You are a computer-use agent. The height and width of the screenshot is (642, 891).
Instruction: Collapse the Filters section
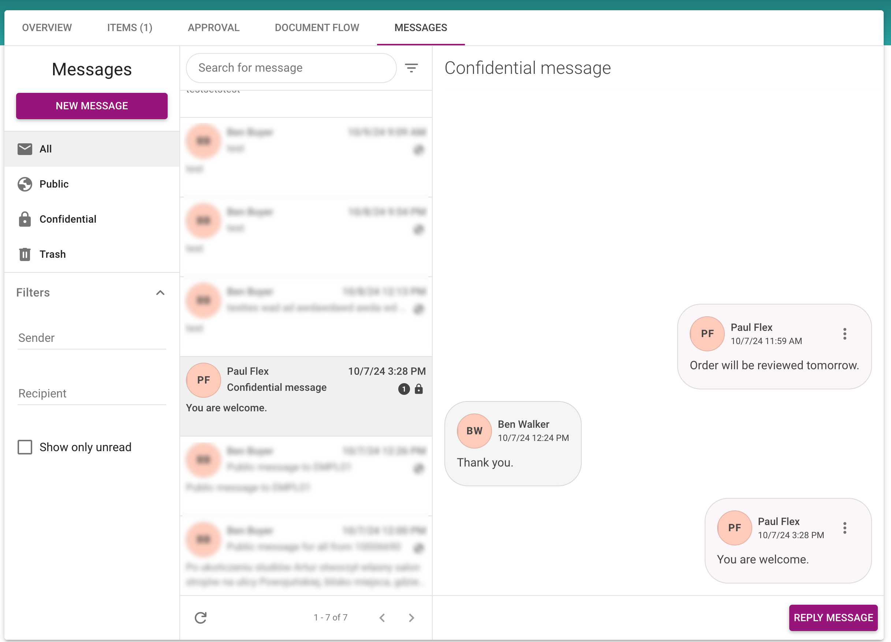tap(160, 293)
